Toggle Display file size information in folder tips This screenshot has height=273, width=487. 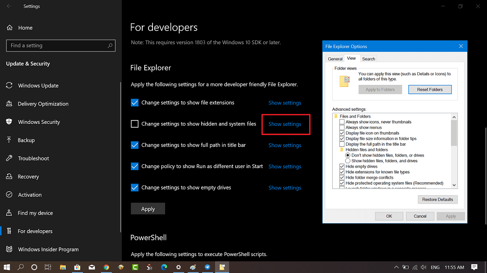tap(342, 138)
